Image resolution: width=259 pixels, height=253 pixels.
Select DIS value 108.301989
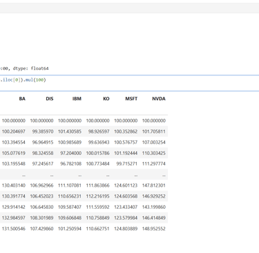[x=41, y=218]
